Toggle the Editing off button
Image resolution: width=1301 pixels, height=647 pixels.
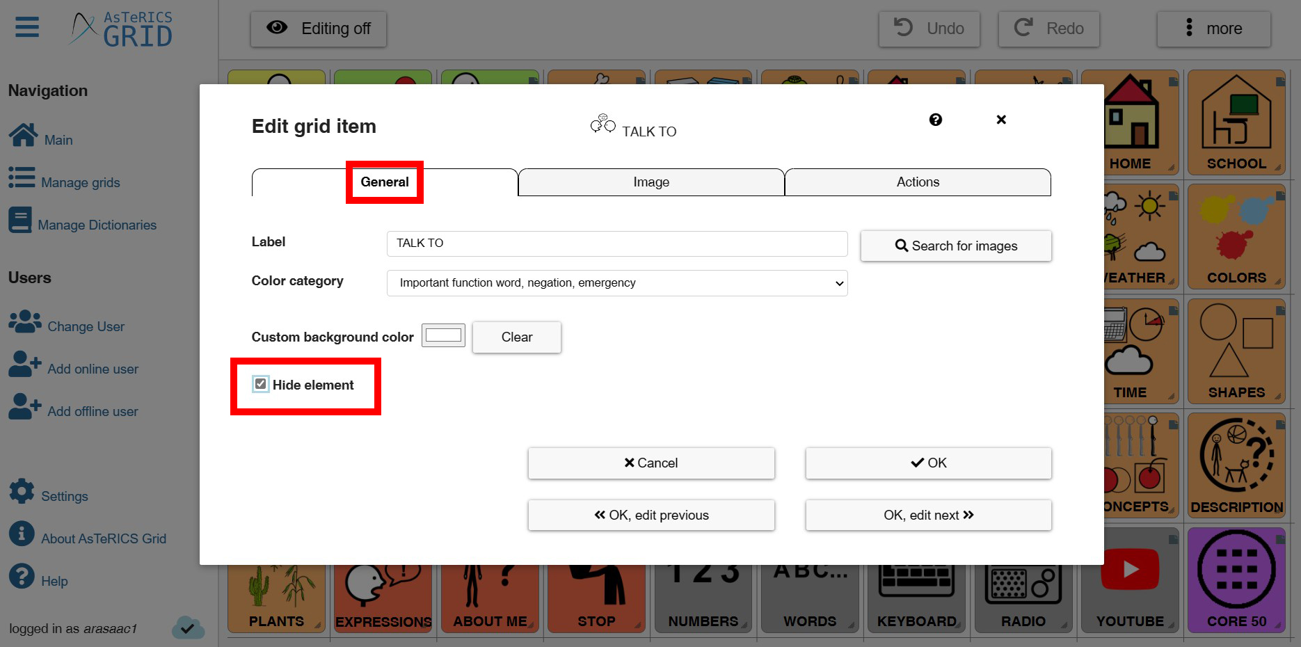(x=319, y=29)
